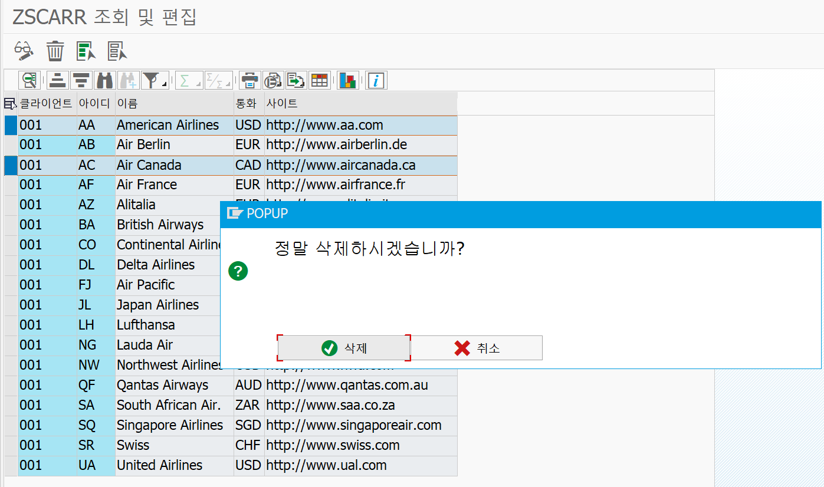
Task: Click the 사이트 column header
Action: tap(361, 104)
